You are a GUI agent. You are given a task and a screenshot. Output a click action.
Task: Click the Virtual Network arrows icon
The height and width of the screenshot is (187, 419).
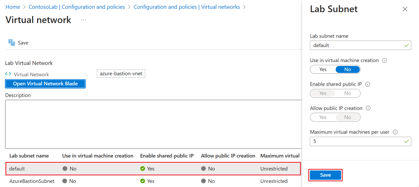pyautogui.click(x=8, y=74)
